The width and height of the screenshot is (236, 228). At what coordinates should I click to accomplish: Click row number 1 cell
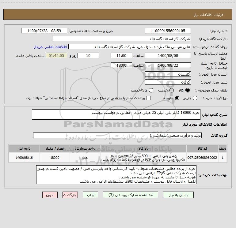click(223, 158)
